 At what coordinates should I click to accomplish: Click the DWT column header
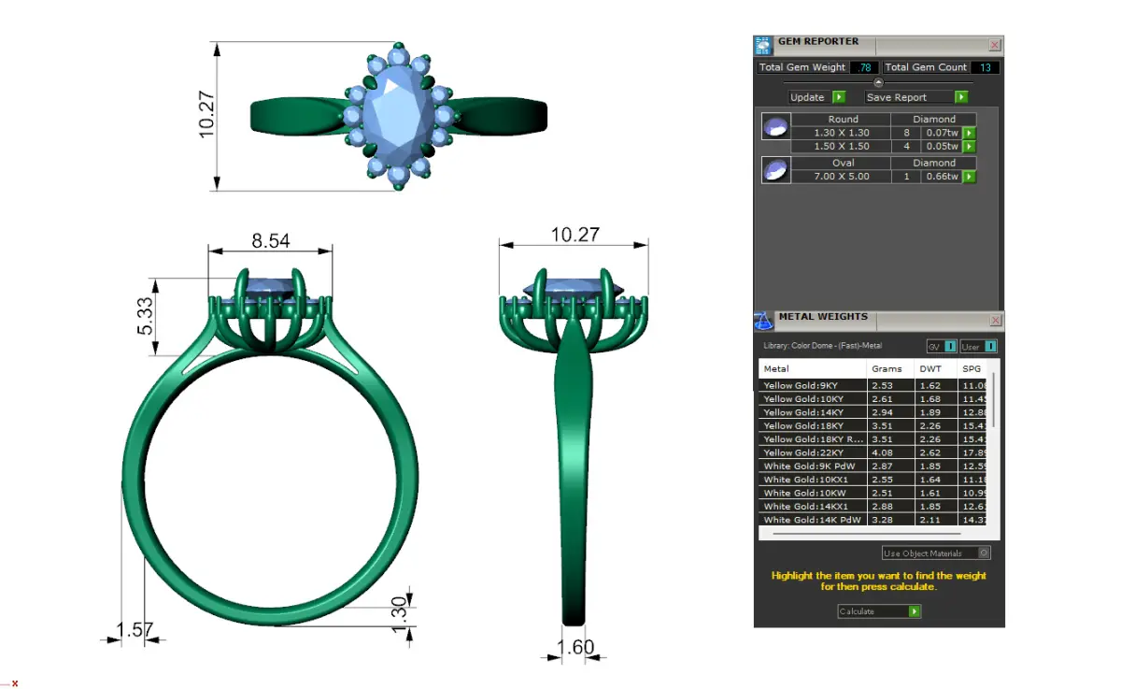[935, 369]
